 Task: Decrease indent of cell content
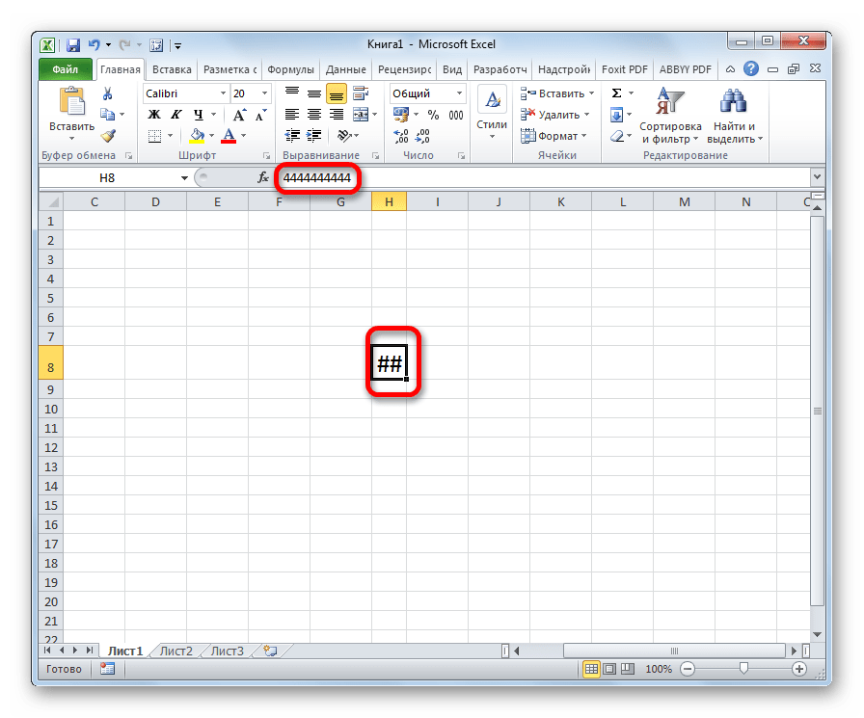click(x=292, y=136)
